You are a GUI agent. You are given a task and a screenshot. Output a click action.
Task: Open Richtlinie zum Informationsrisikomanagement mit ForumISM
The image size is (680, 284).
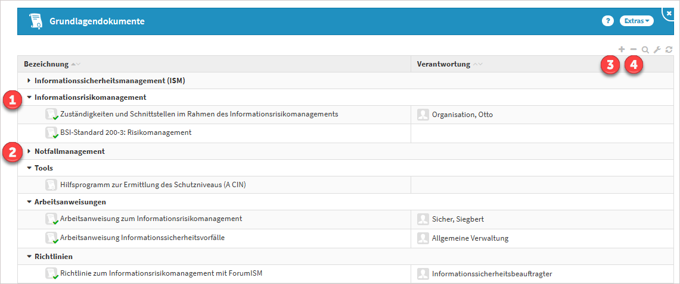[x=162, y=274]
